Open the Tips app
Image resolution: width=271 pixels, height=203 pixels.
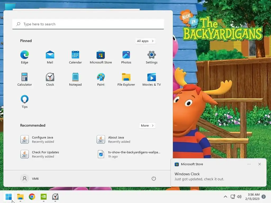25,102
